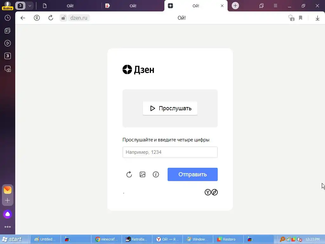Open Yandex home via Я button

click(37, 18)
